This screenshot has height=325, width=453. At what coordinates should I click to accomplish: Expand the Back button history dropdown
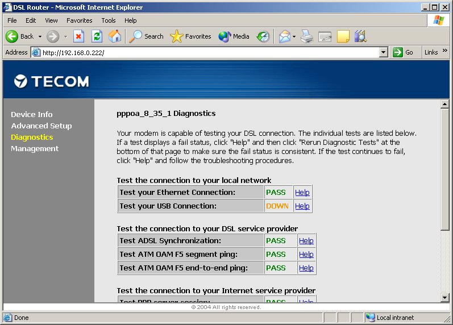click(40, 36)
